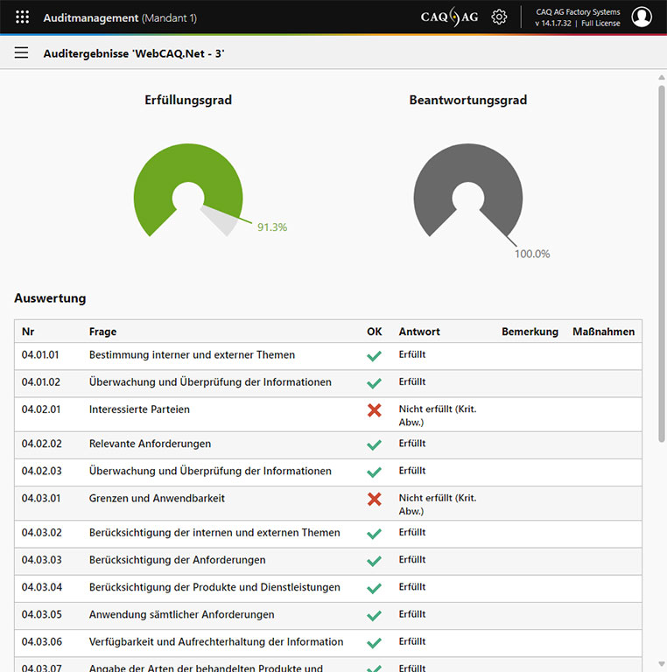Open the app launcher grid icon

22,17
